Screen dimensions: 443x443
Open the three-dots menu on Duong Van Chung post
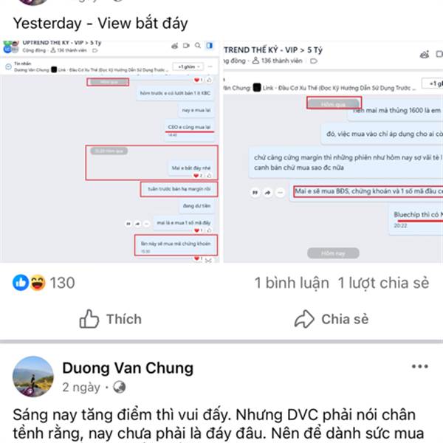420,367
